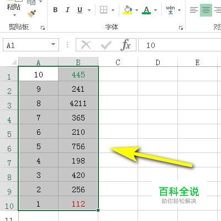The height and width of the screenshot is (221, 221).
Task: Apply yellow fill color bucket
Action: pos(128,10)
